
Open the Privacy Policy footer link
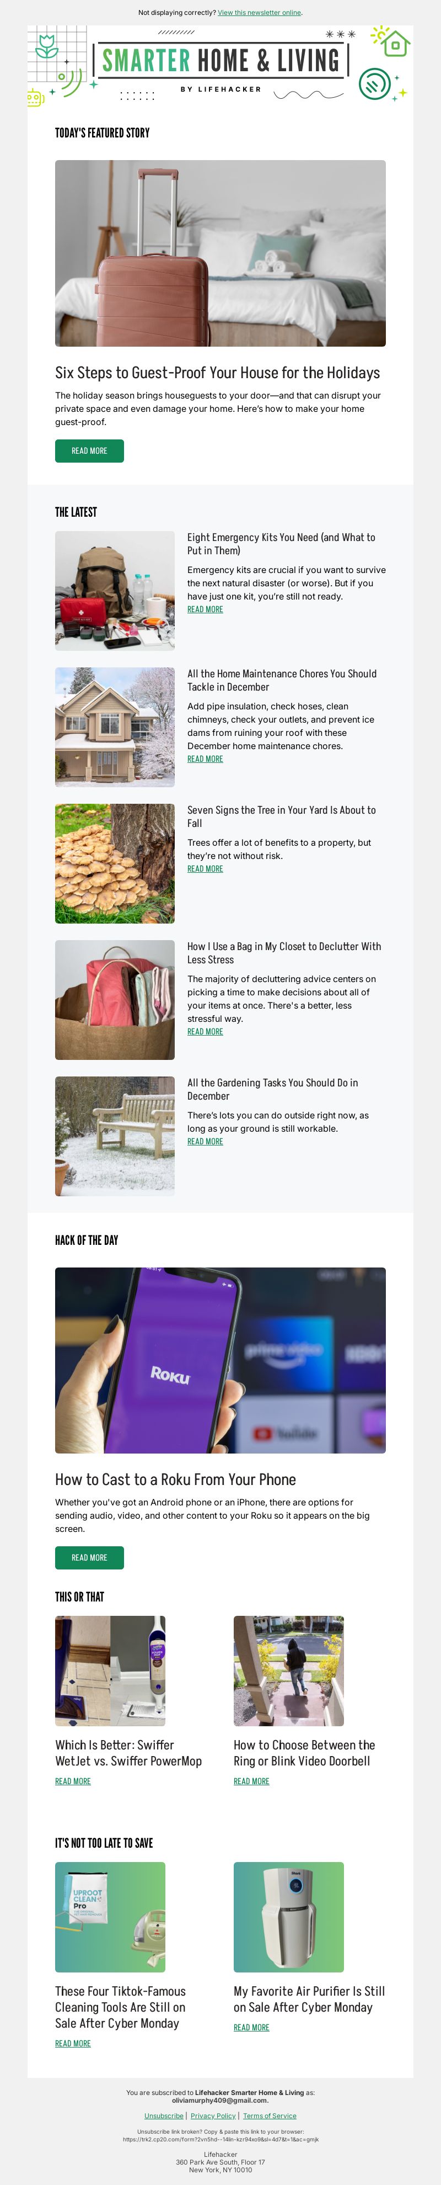213,2115
